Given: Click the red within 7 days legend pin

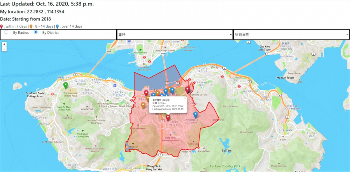Looking at the screenshot, I should click(2, 26).
